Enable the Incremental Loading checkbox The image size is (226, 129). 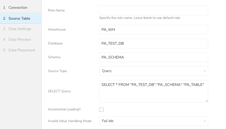pyautogui.click(x=101, y=110)
